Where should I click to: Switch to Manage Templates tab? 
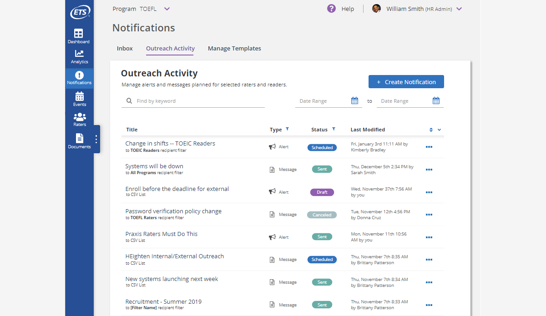click(x=234, y=49)
